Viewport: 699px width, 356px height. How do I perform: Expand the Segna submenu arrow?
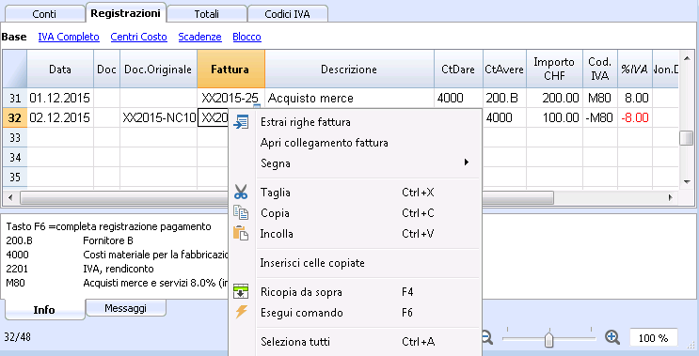click(467, 162)
